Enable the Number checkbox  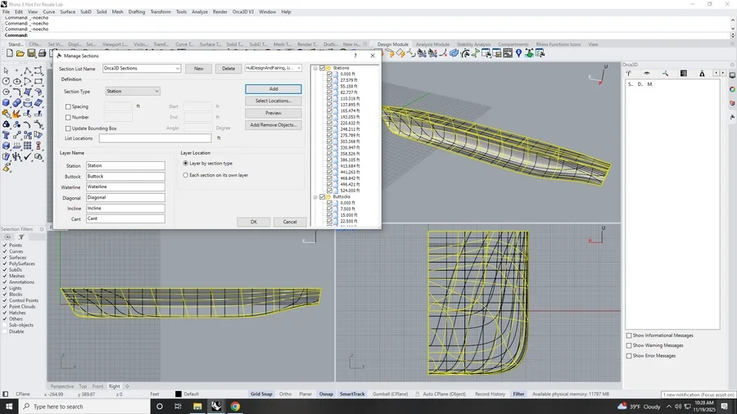(x=68, y=117)
